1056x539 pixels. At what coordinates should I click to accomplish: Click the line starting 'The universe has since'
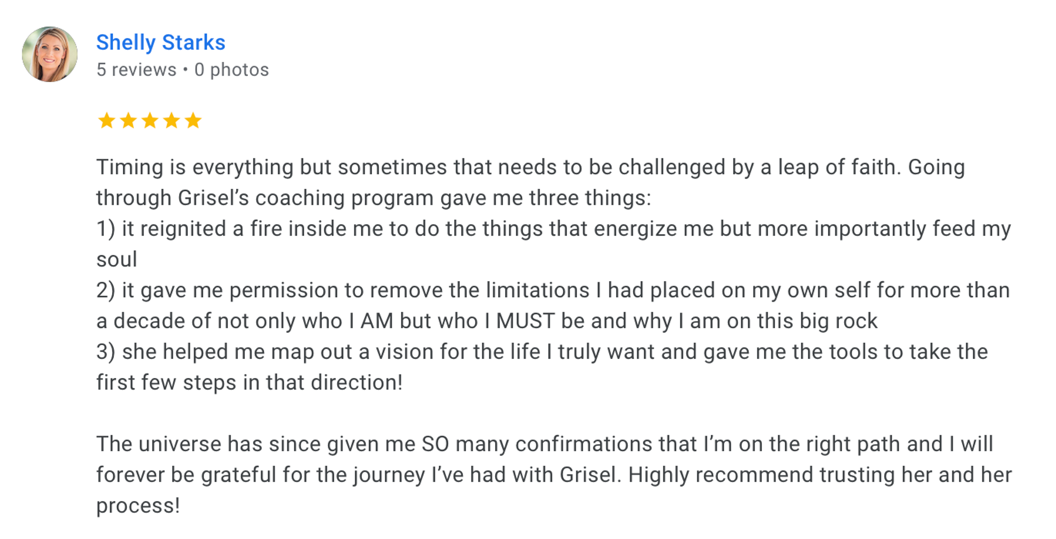[x=544, y=444]
